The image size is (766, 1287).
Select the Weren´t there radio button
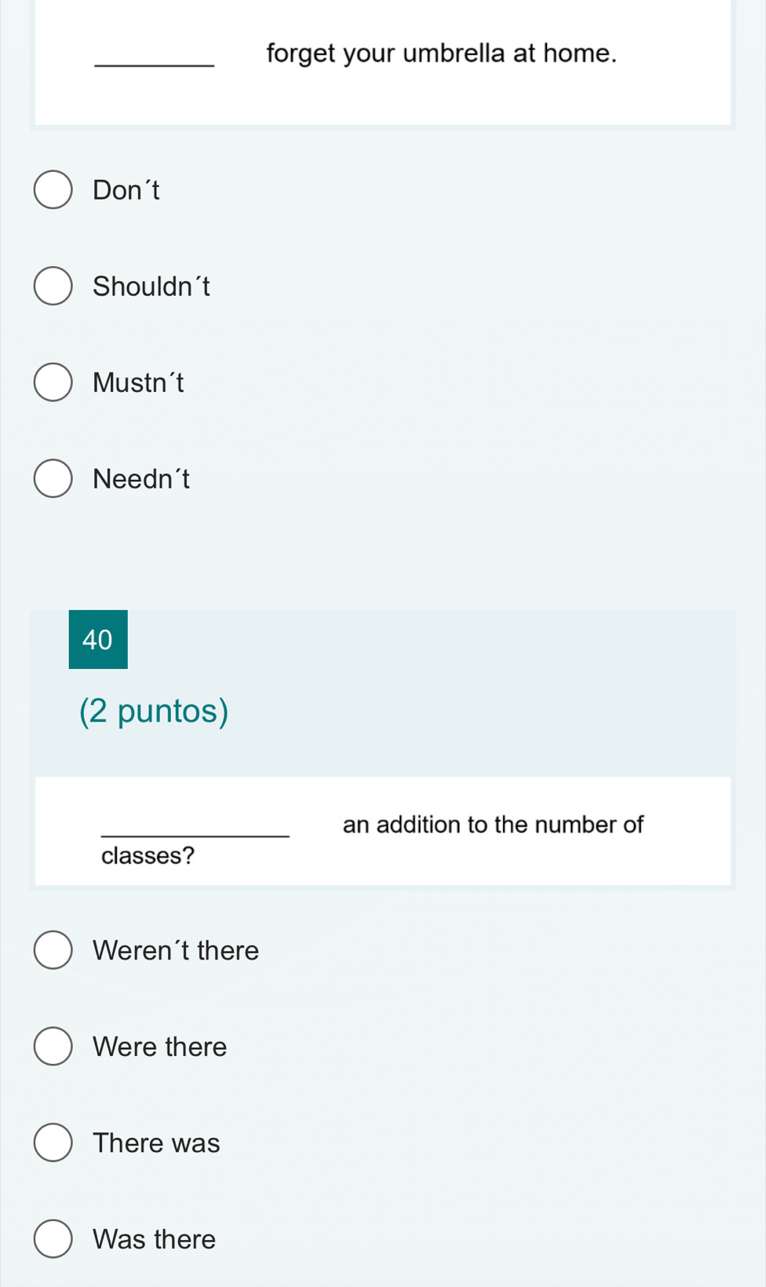coord(53,950)
